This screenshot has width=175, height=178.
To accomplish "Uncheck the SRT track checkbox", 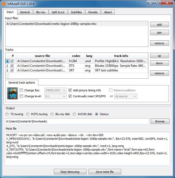I will tap(12, 70).
